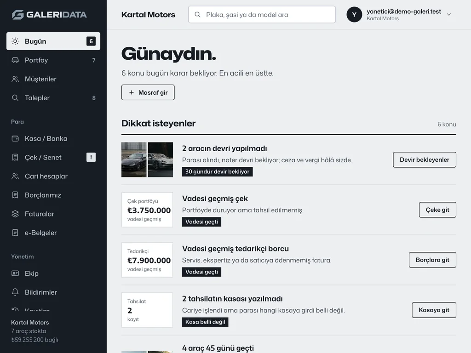Click the bell icon beside Bildirimler
The width and height of the screenshot is (471, 353).
(x=15, y=292)
